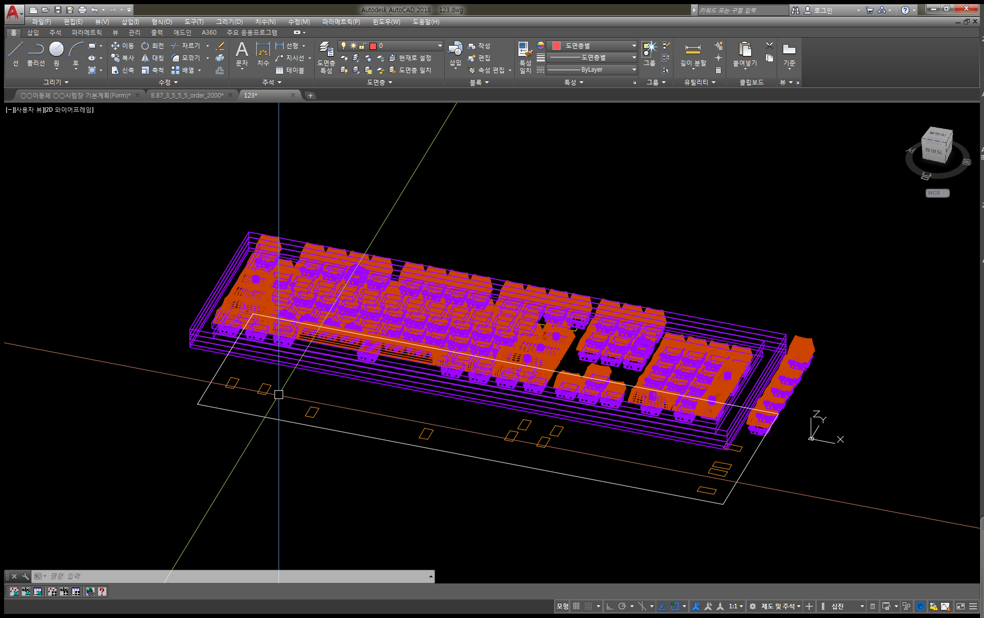
Task: Expand the 수정 panel
Action: 168,82
